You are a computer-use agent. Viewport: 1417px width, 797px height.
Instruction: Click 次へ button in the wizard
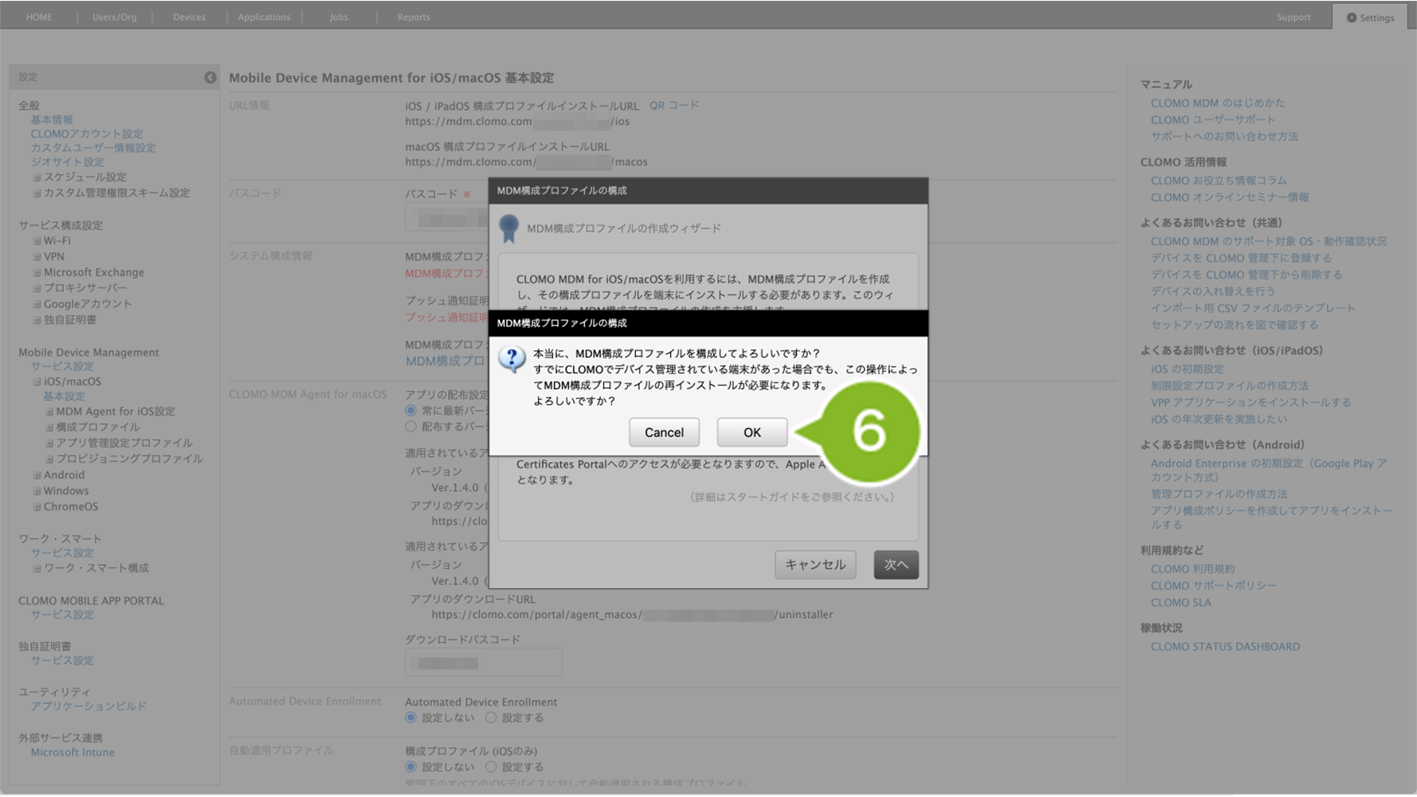[896, 564]
